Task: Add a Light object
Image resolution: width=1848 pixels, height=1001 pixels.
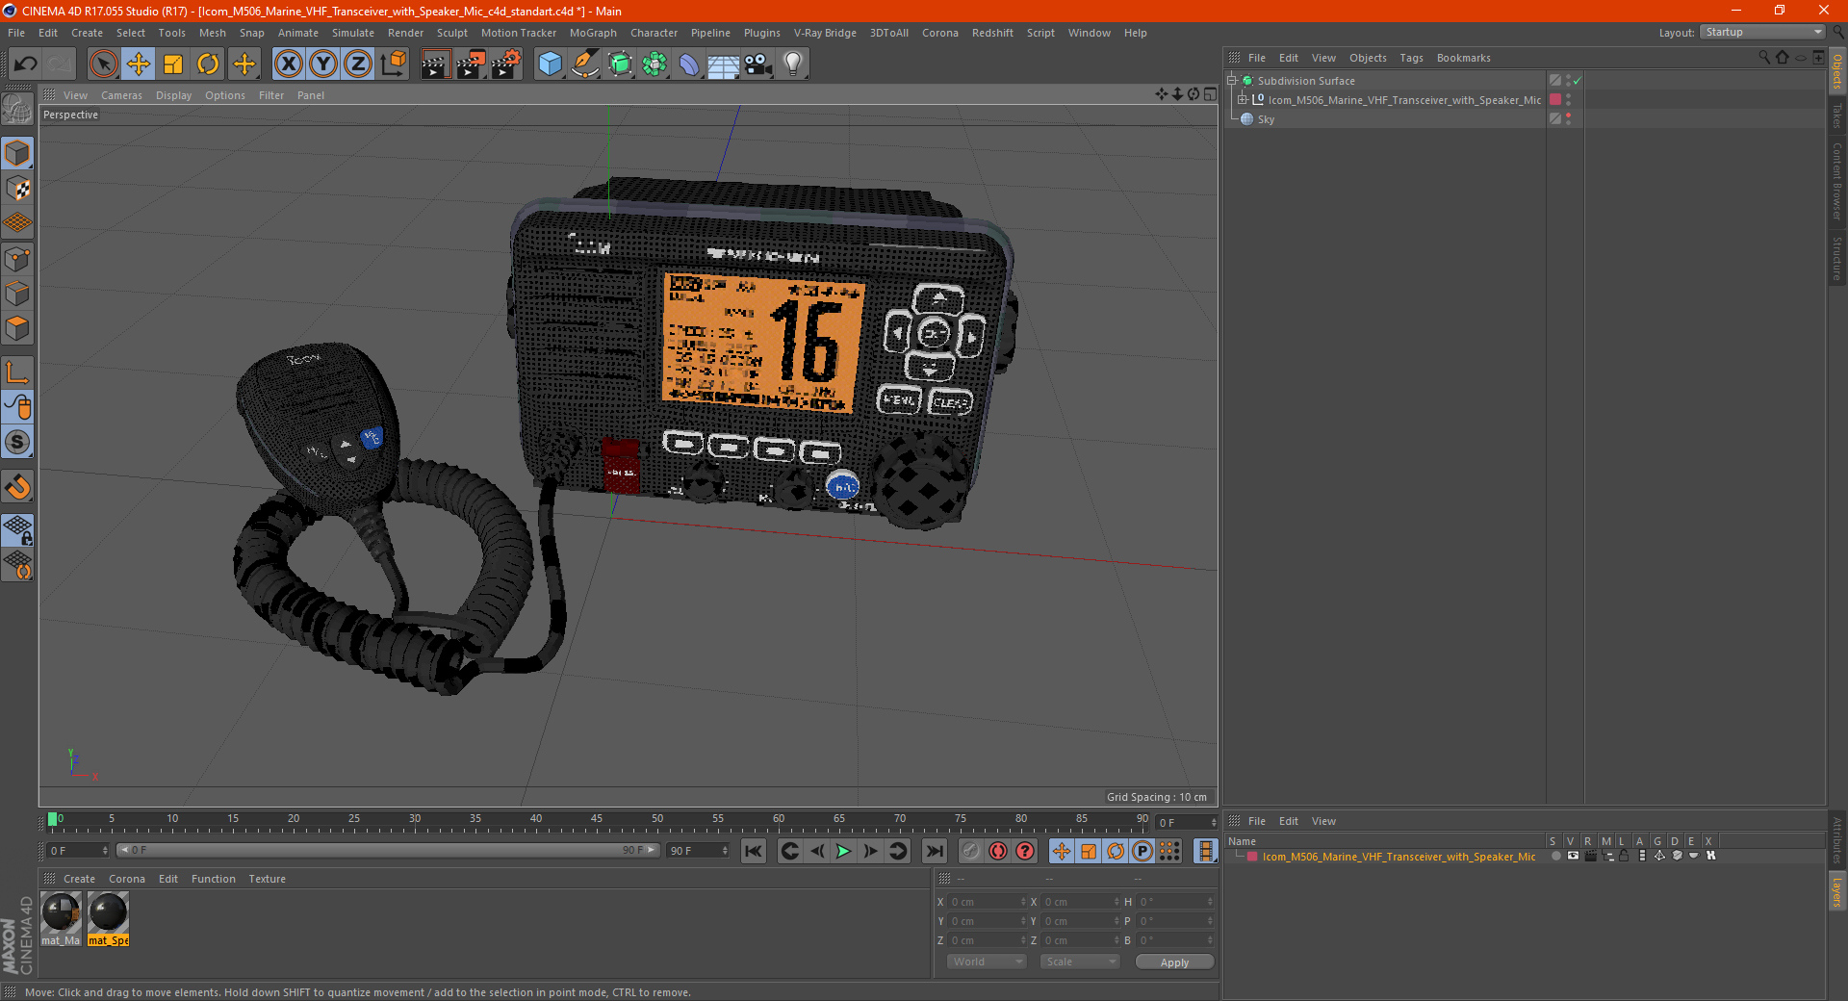Action: coord(793,64)
